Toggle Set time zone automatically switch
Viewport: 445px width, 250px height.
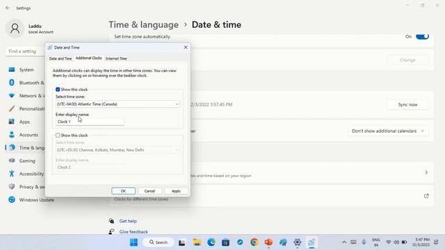tap(422, 36)
